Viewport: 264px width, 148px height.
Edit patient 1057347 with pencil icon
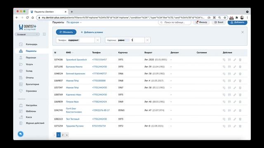coord(235,88)
